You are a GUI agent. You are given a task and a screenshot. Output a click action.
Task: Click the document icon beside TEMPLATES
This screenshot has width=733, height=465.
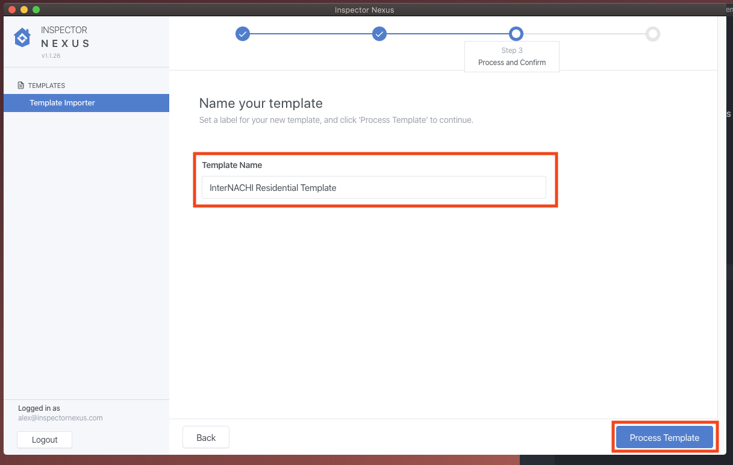[21, 86]
